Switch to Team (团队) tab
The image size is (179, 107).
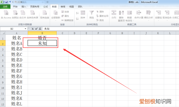click(x=80, y=7)
